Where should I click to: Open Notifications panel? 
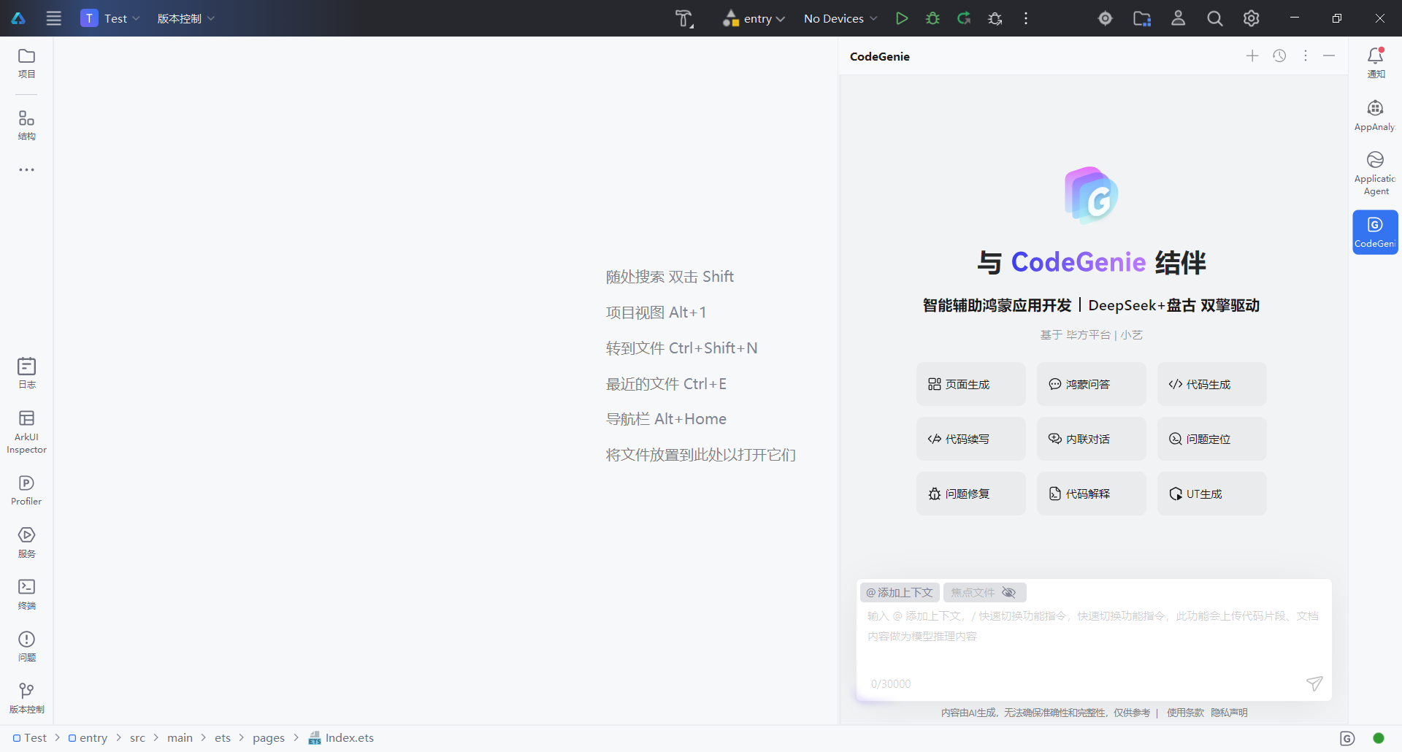[1376, 63]
